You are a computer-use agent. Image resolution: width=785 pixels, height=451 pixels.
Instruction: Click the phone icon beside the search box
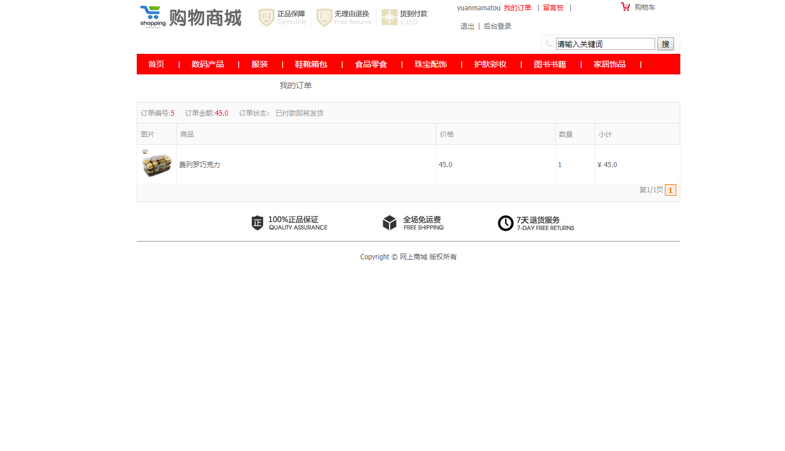[548, 43]
